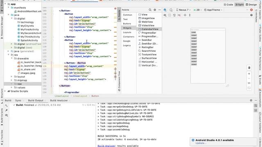The image size is (262, 147).
Task: Switch editor to Design view
Action: click(251, 4)
